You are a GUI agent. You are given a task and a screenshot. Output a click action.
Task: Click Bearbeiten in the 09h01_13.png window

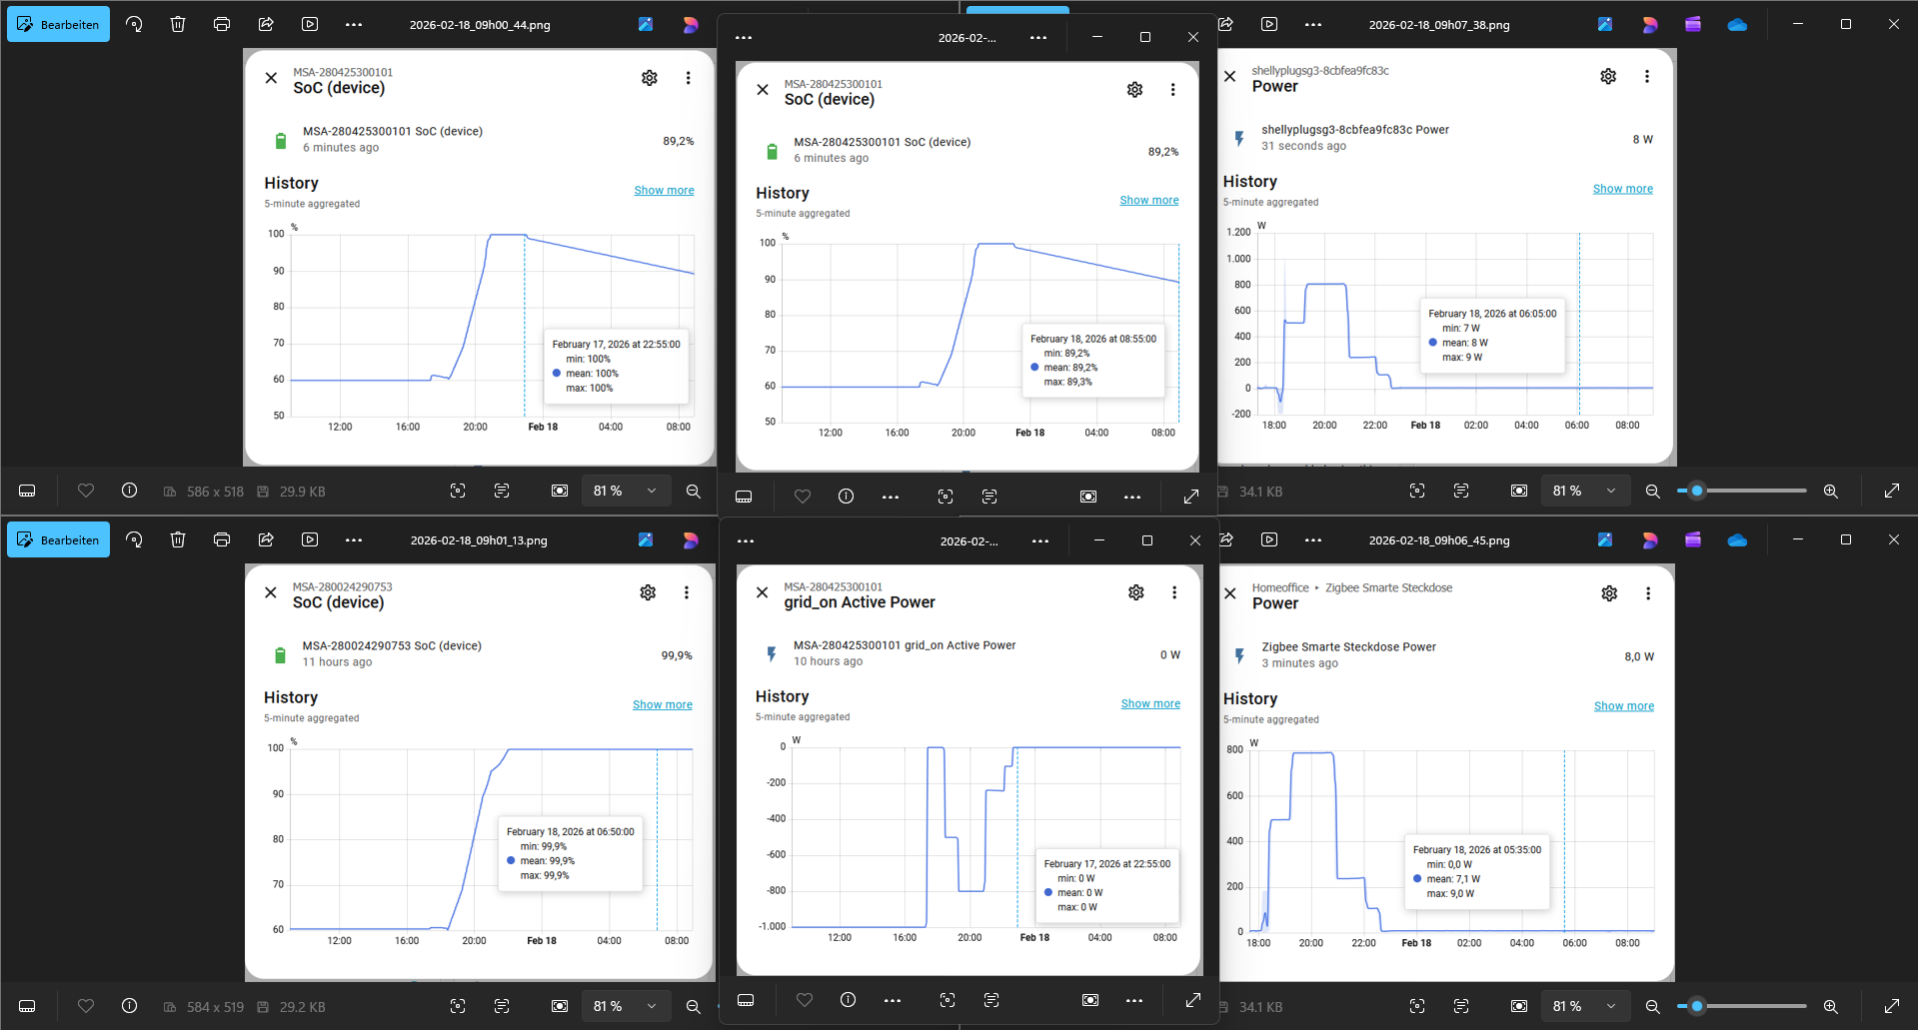point(58,540)
